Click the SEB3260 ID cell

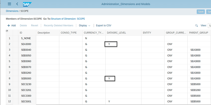(x=27, y=73)
